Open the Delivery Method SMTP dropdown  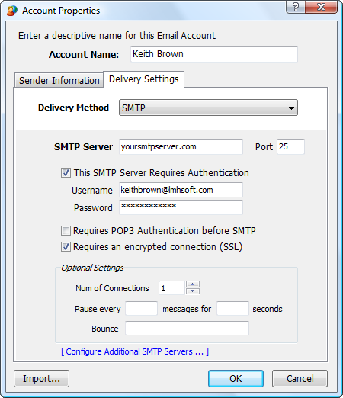[208, 108]
